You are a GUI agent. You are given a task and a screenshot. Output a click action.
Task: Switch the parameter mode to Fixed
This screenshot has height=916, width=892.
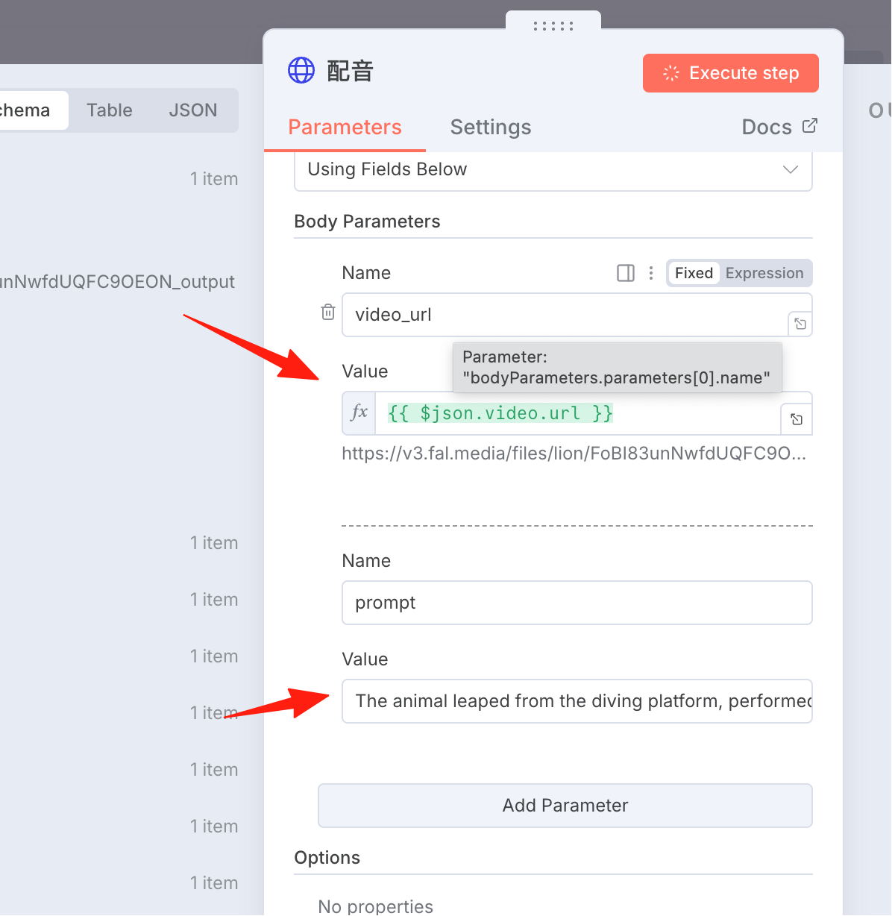coord(694,273)
